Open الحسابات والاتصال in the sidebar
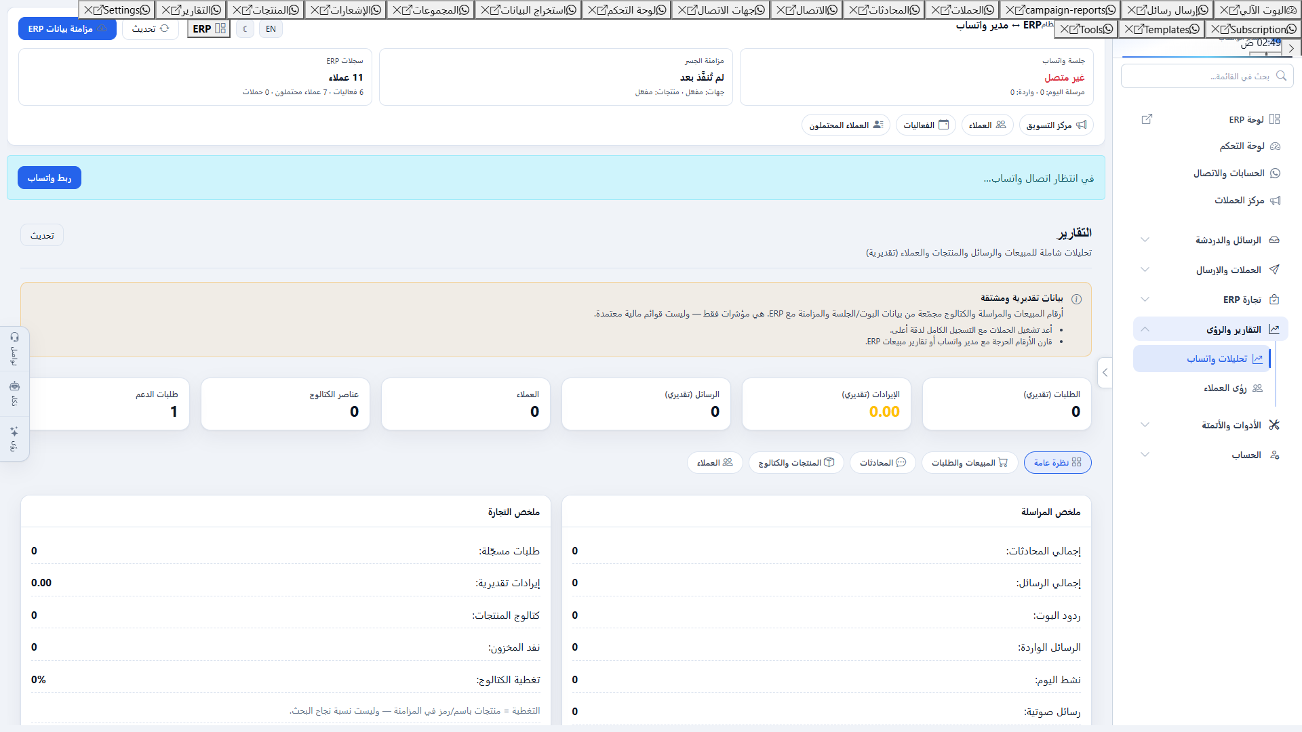This screenshot has width=1302, height=732. tap(1237, 173)
